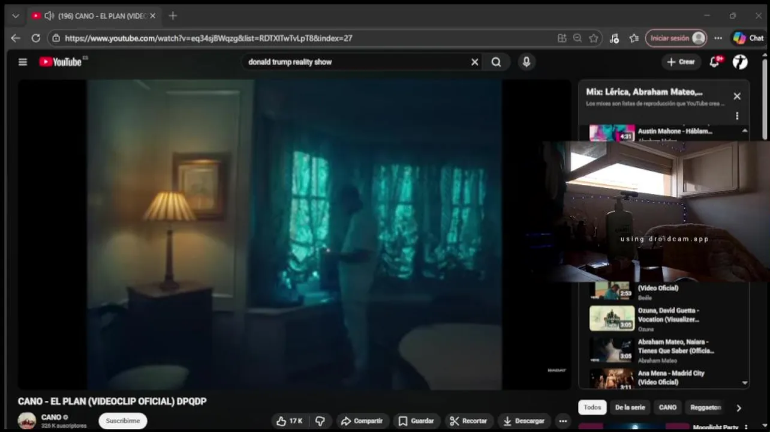The image size is (770, 432).
Task: Start voice search with the microphone
Action: pyautogui.click(x=526, y=62)
